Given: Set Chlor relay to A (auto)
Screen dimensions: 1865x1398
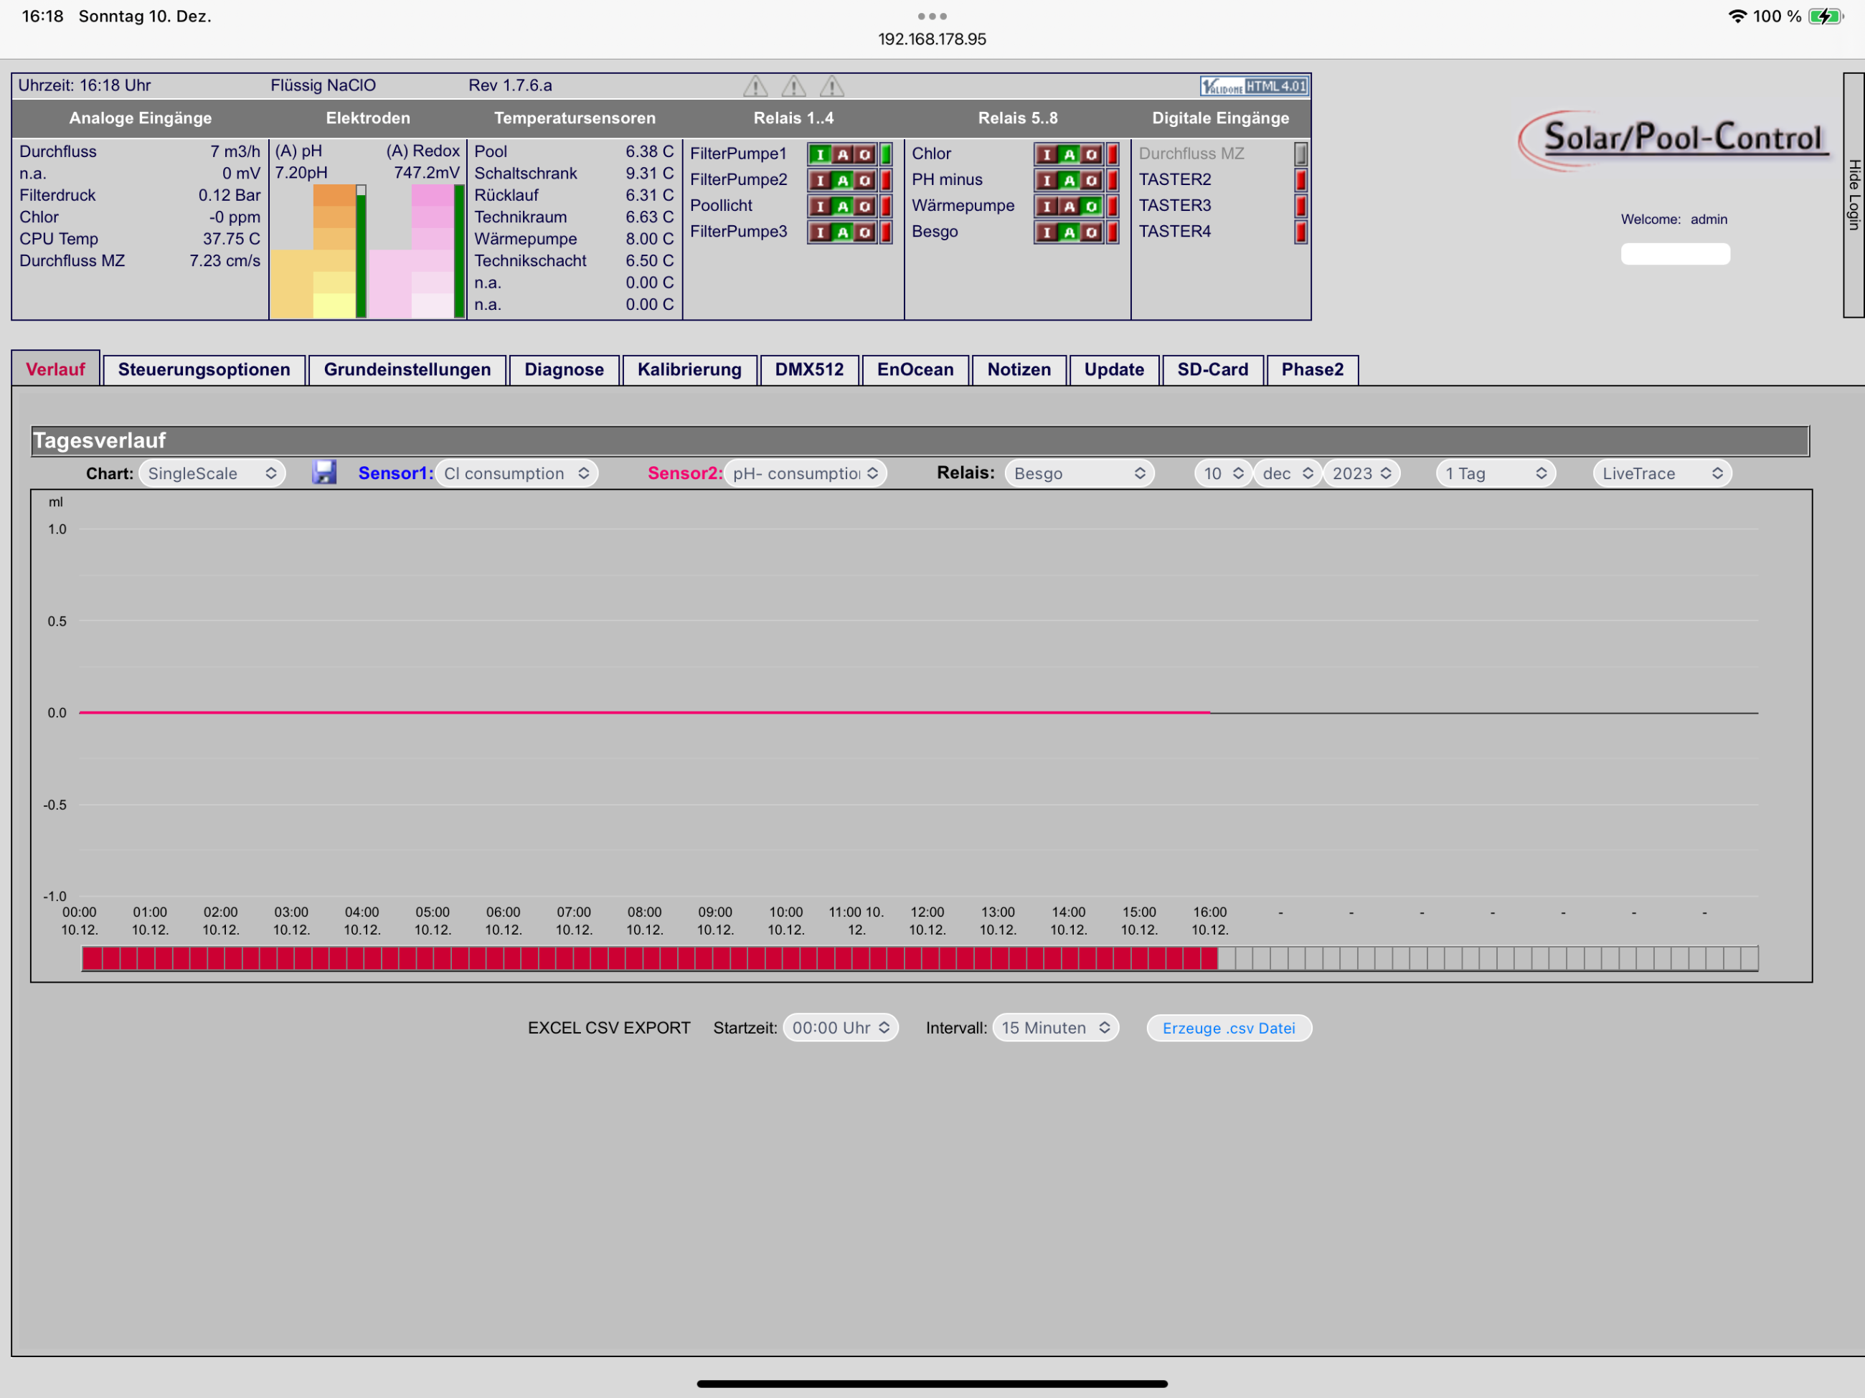Looking at the screenshot, I should pos(1069,154).
